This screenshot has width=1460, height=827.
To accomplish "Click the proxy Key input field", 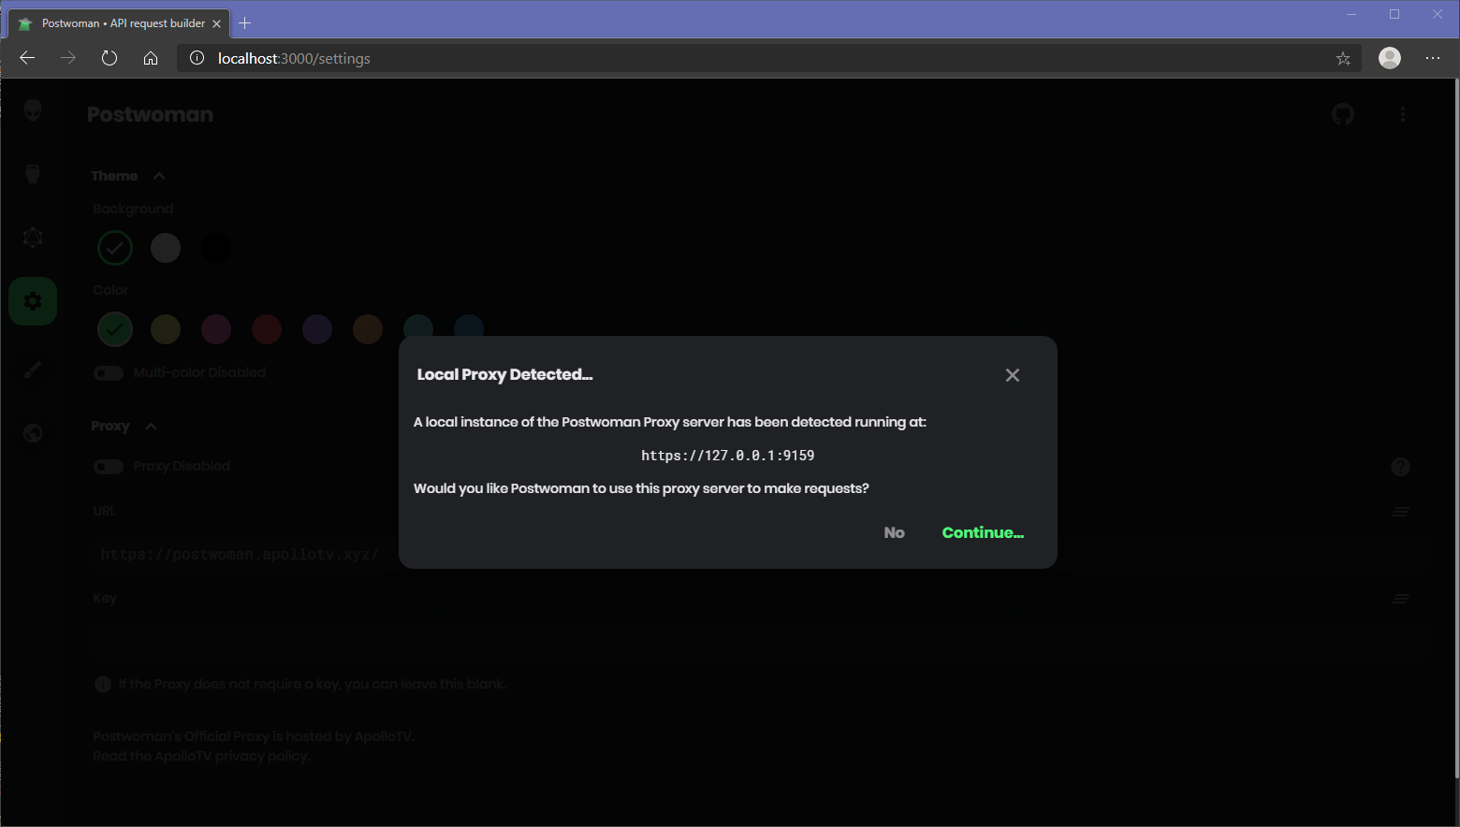I will click(758, 642).
